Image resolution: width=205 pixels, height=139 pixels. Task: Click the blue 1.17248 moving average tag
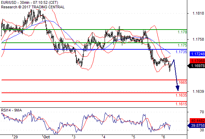coord(197,54)
